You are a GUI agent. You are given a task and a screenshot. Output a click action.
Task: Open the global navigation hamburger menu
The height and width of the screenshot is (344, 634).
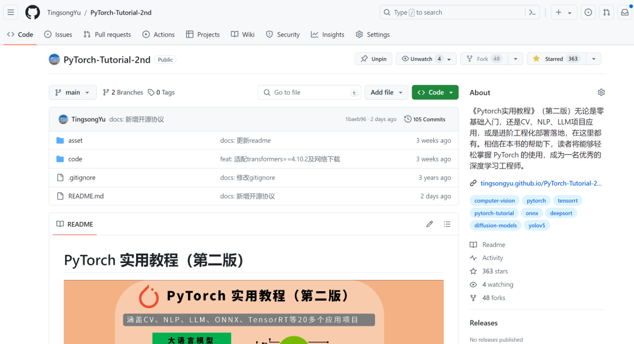11,12
